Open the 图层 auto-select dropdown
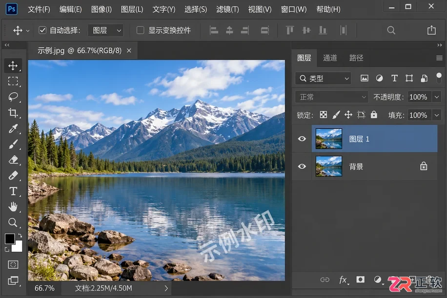Viewport: 447px width, 298px height. click(106, 30)
